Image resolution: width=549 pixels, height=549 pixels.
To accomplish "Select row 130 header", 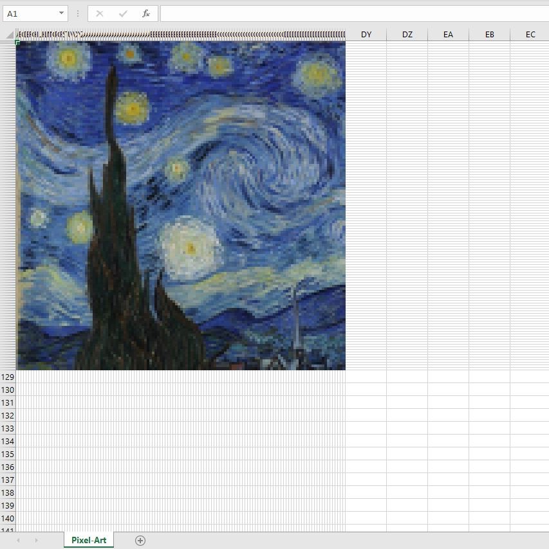I will click(x=8, y=390).
